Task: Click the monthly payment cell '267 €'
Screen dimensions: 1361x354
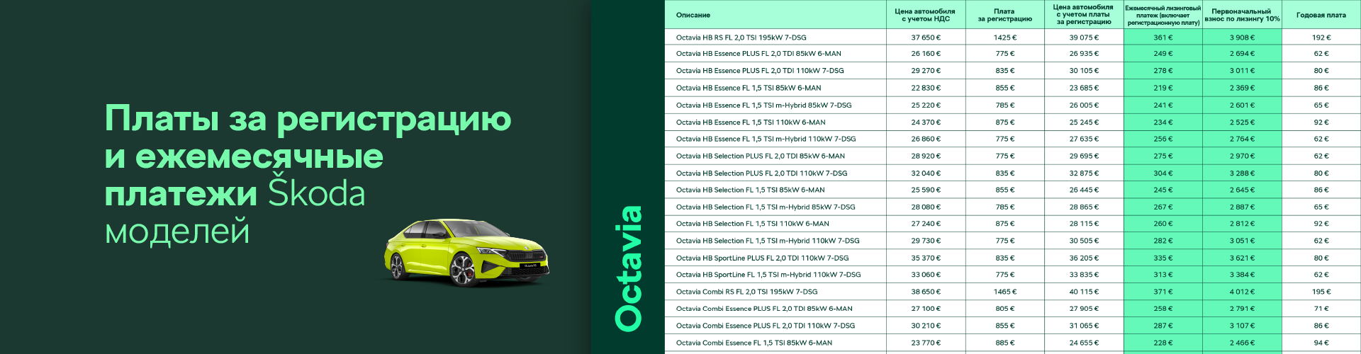Action: pyautogui.click(x=1163, y=207)
